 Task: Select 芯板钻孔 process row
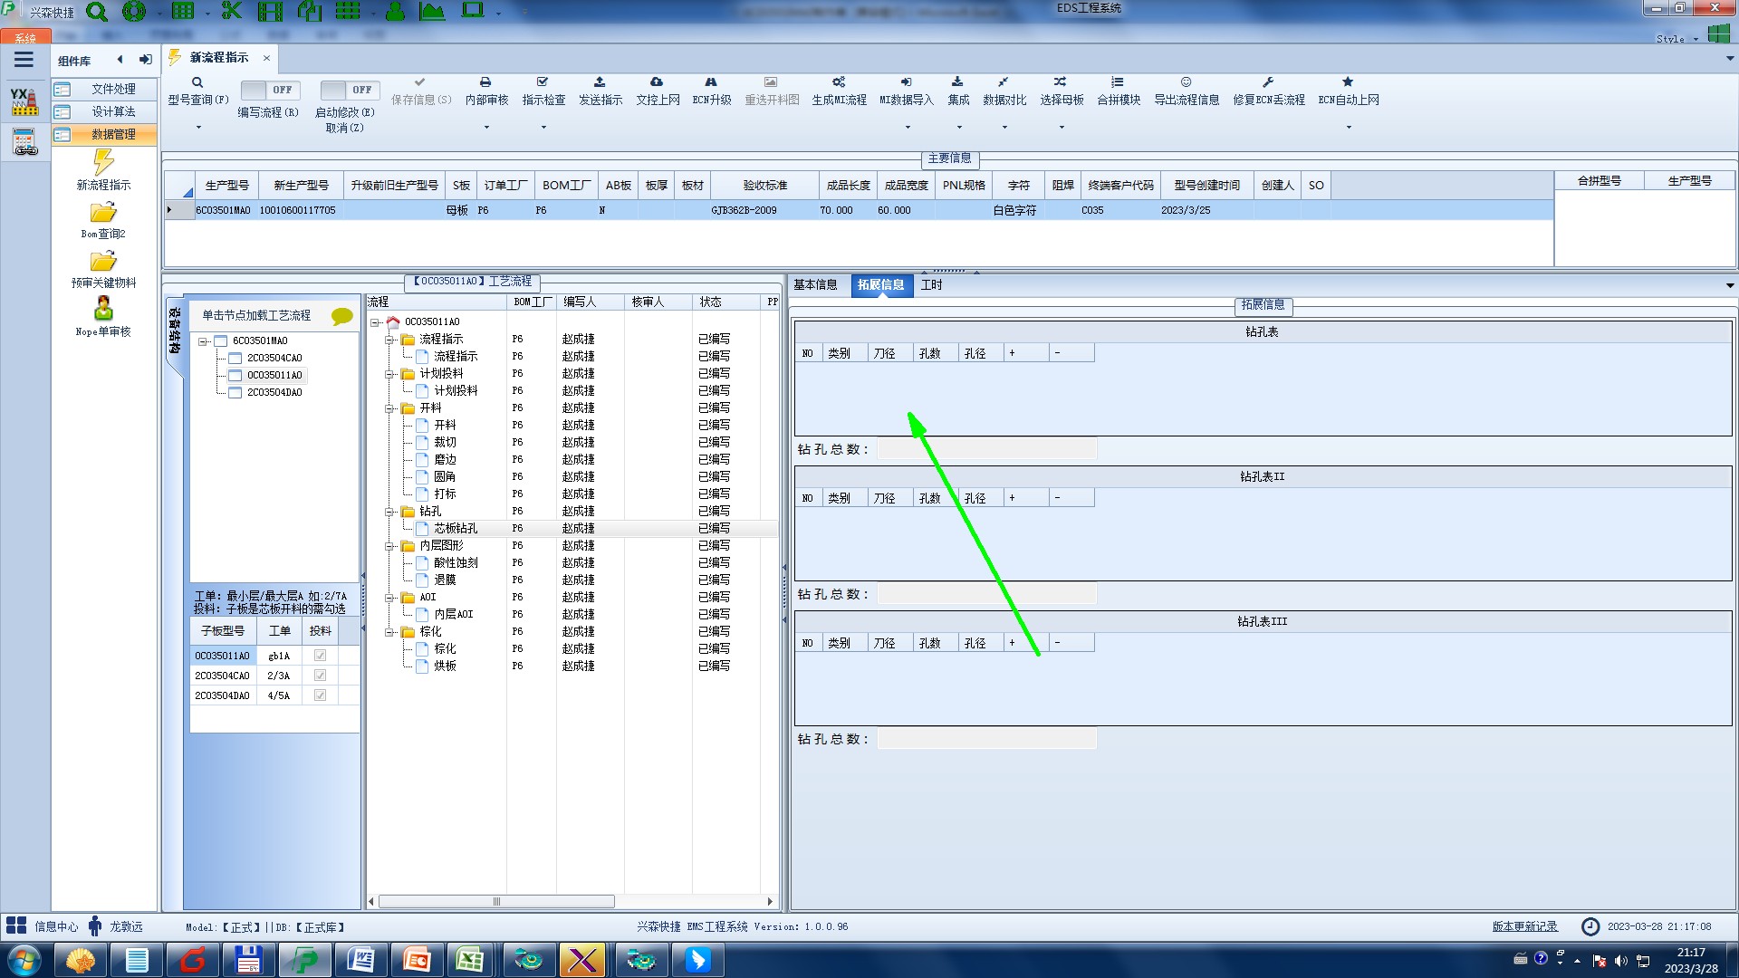tap(572, 529)
